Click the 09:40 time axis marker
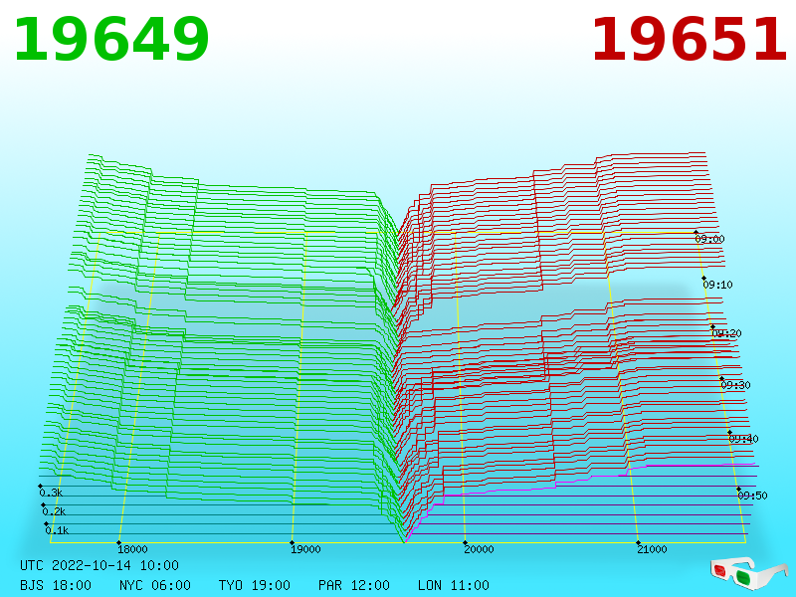Viewport: 796px width, 597px height. click(743, 439)
